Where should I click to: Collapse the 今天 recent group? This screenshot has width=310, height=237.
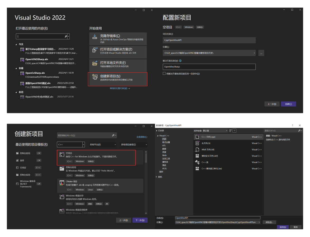pos(16,44)
